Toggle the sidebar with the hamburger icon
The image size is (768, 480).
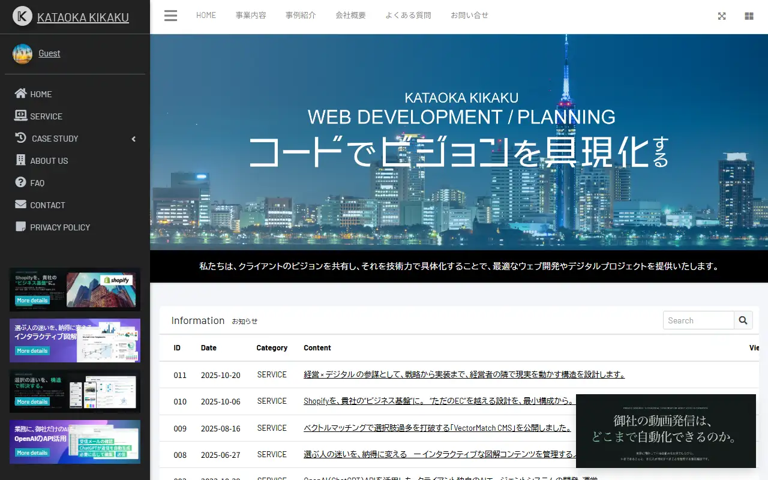click(170, 16)
